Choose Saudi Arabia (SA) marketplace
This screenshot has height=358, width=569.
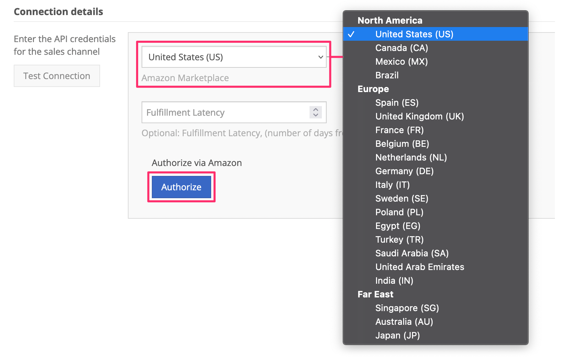[436, 253]
